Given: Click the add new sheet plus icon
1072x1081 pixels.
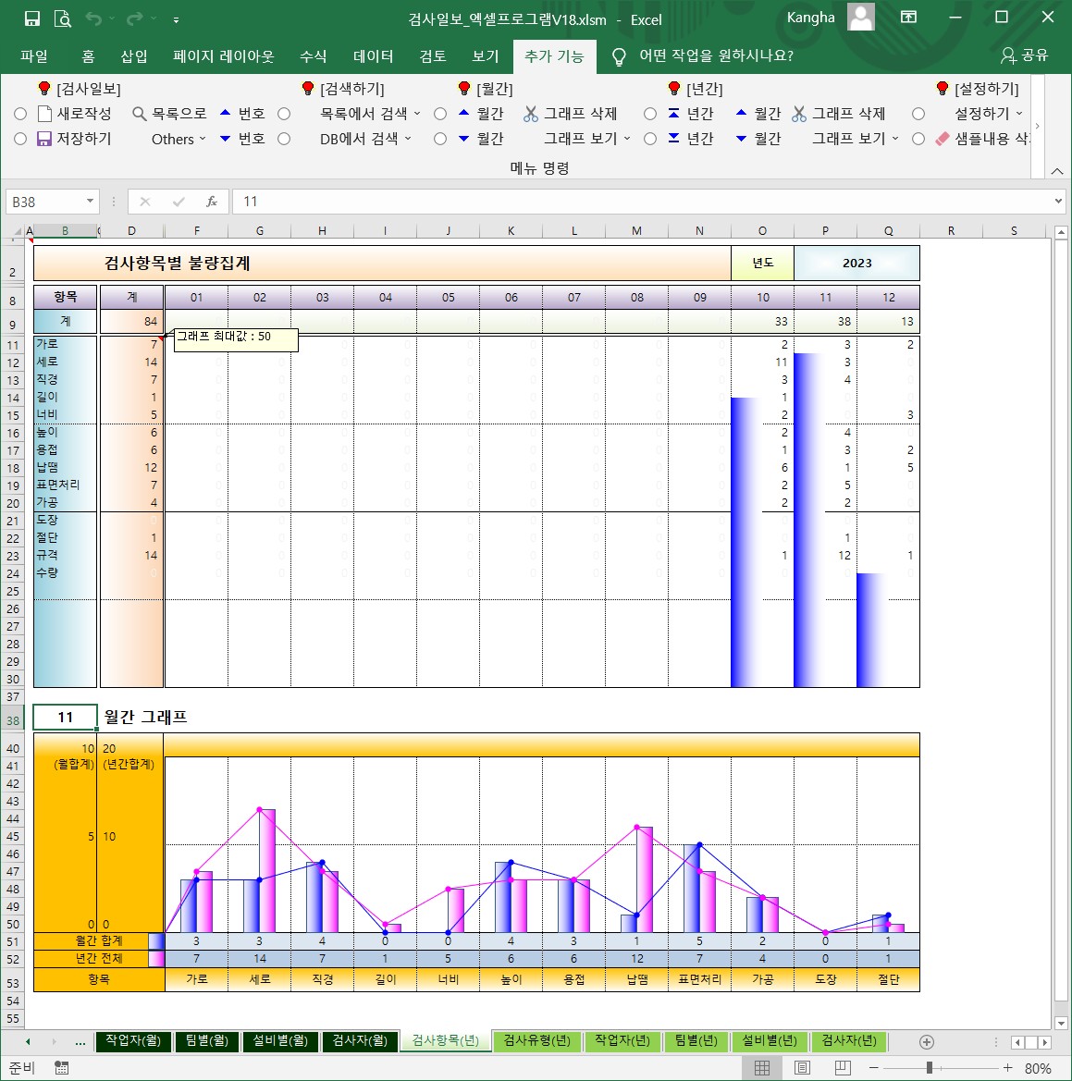Looking at the screenshot, I should pyautogui.click(x=927, y=1042).
